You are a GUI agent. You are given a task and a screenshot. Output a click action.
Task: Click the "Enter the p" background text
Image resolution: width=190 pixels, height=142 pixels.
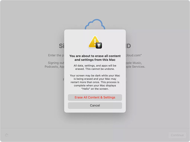click(56, 55)
